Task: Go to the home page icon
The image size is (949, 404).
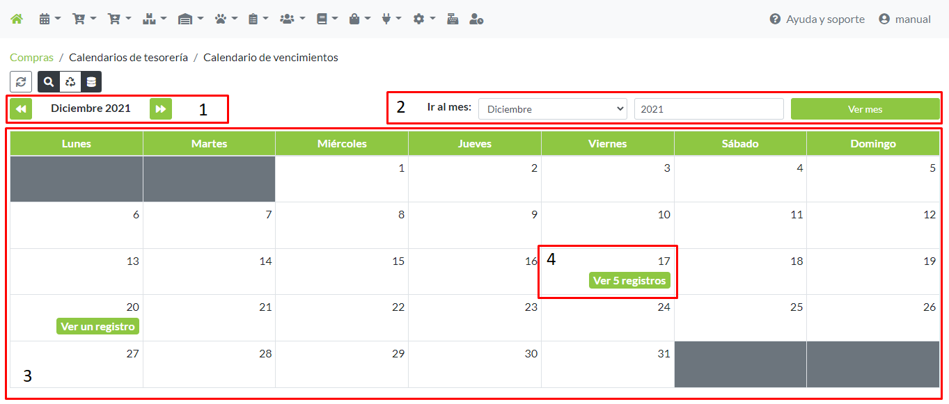Action: coord(17,19)
